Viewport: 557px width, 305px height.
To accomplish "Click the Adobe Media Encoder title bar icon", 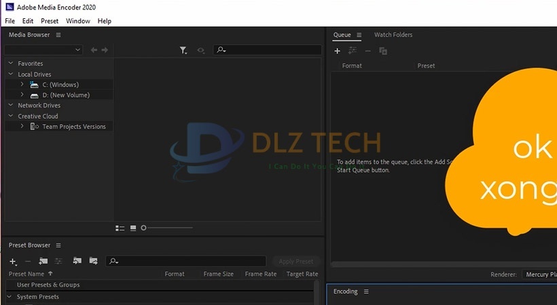I will coord(10,7).
